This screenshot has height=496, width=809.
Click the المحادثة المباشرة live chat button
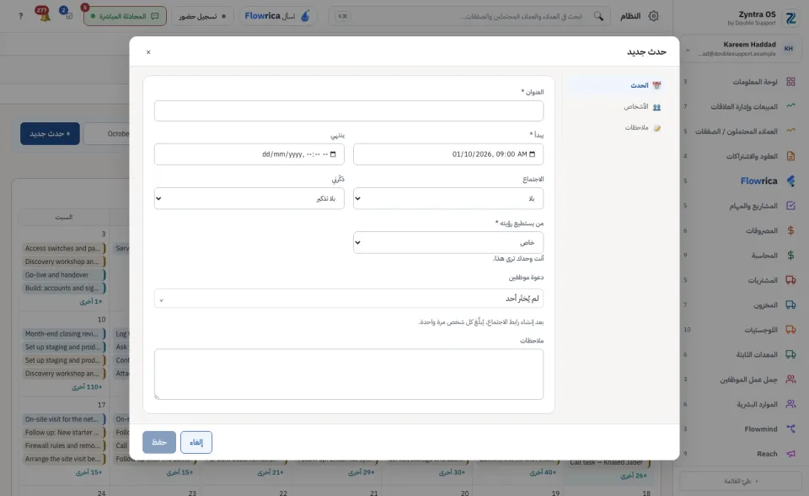(x=125, y=16)
